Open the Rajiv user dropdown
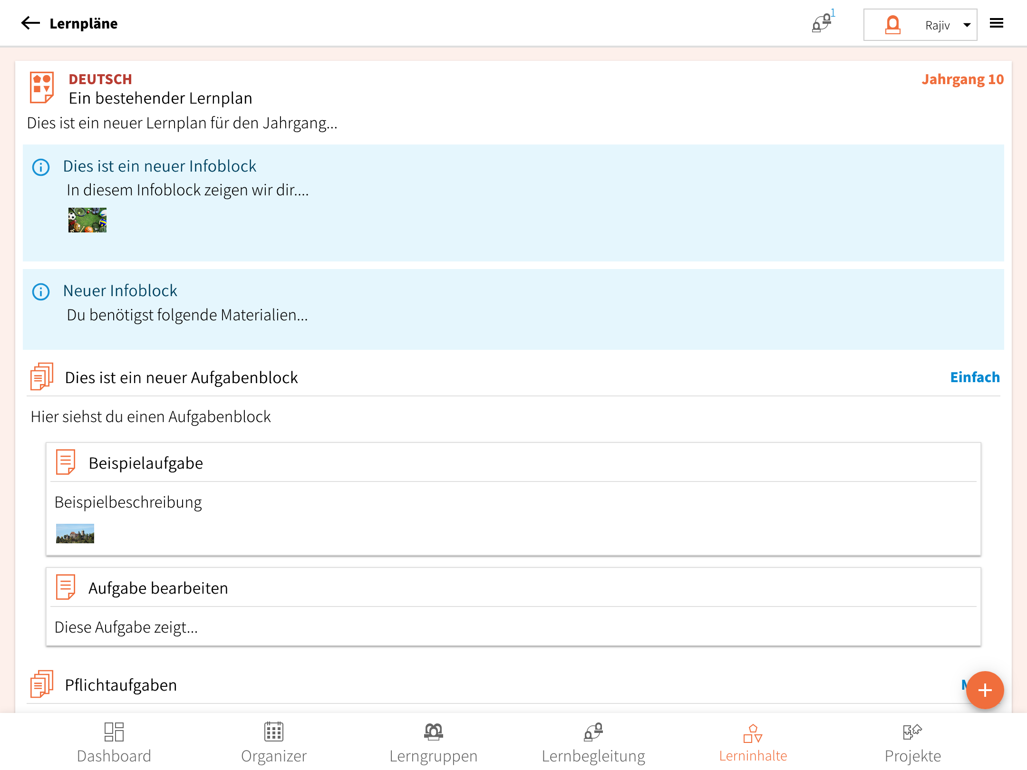 point(920,25)
